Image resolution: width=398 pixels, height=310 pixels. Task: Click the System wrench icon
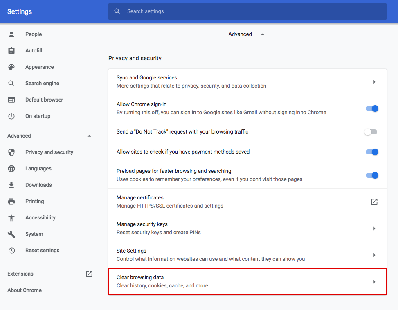click(x=11, y=234)
